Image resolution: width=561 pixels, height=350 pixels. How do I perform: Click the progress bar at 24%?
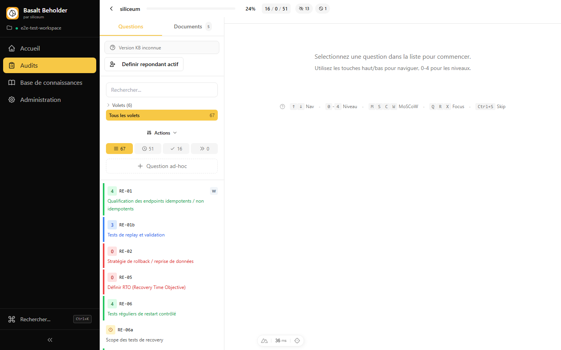[191, 9]
